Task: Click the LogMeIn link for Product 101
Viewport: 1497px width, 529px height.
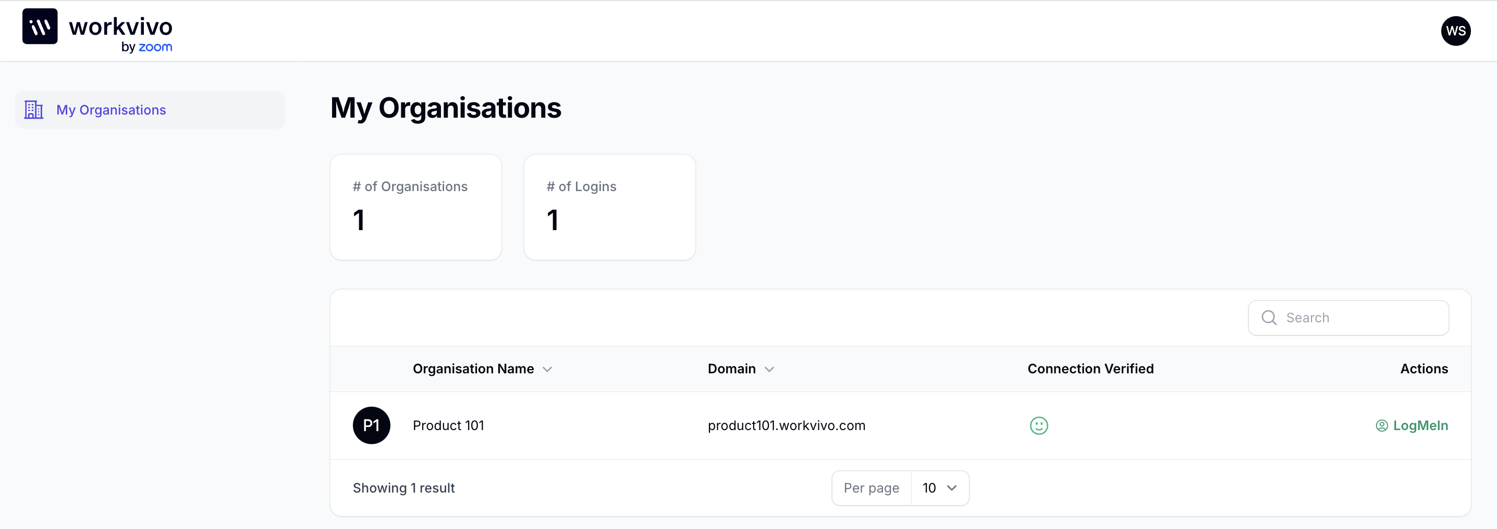Action: click(1412, 425)
